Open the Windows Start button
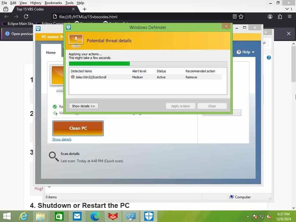The image size is (296, 222). point(7,216)
